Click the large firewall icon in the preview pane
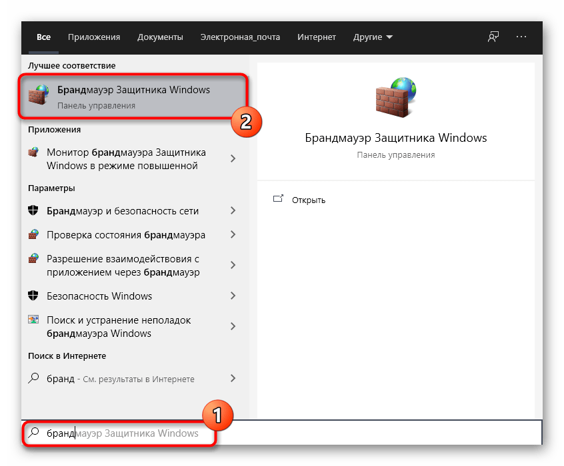Image resolution: width=564 pixels, height=466 pixels. tap(395, 98)
